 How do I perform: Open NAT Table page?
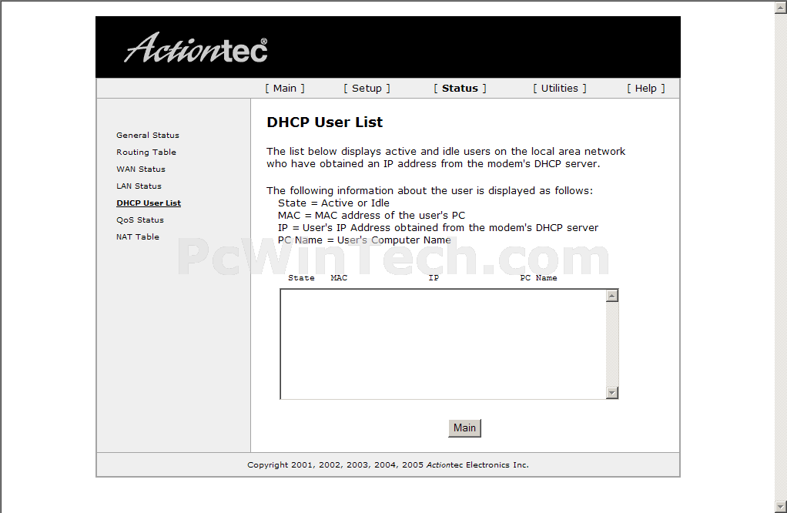138,237
